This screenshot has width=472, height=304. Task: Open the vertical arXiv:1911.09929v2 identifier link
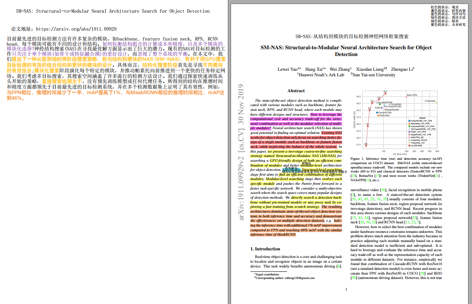pos(241,152)
